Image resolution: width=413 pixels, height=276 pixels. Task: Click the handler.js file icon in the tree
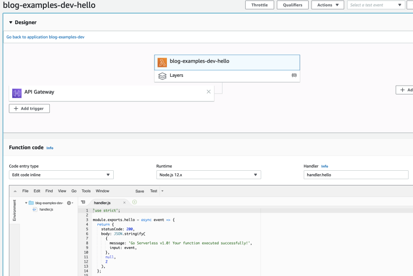[35, 210]
